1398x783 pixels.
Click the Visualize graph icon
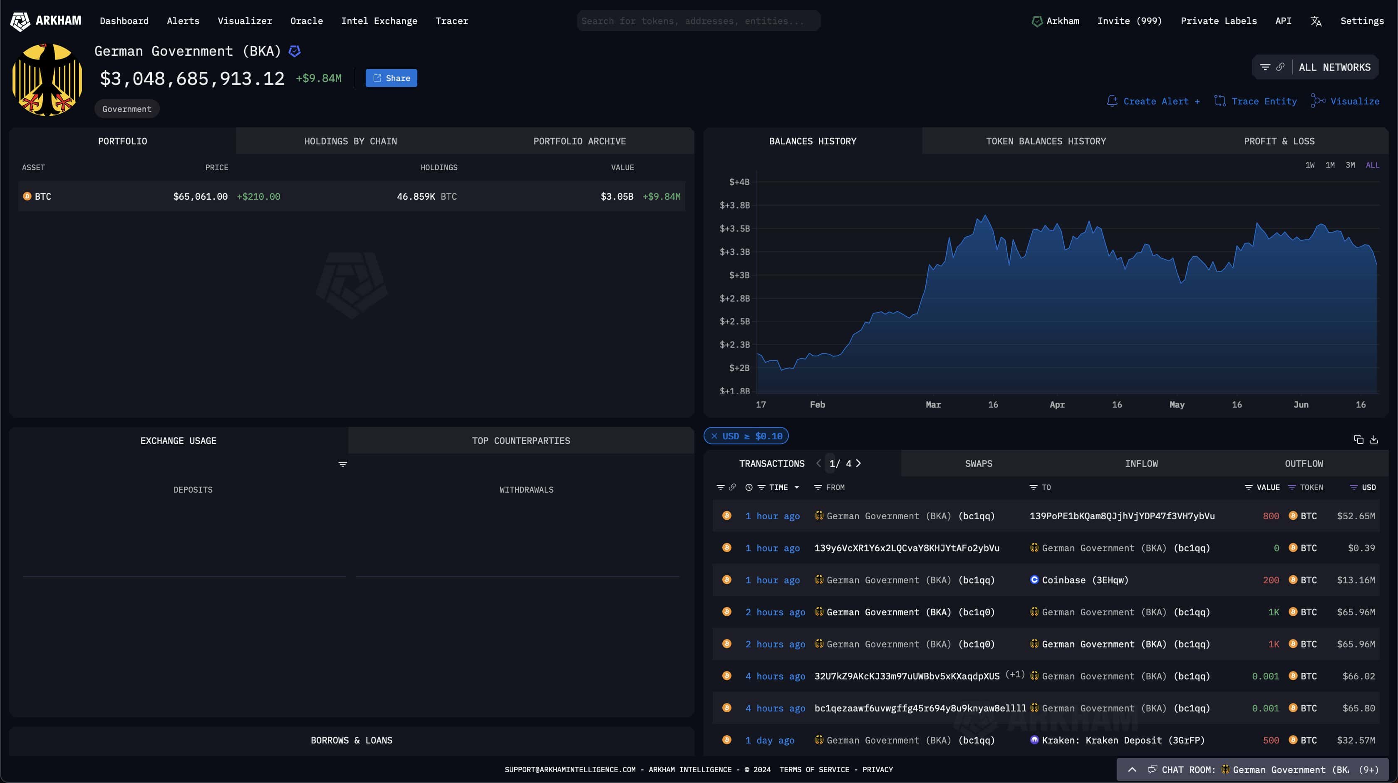point(1318,101)
